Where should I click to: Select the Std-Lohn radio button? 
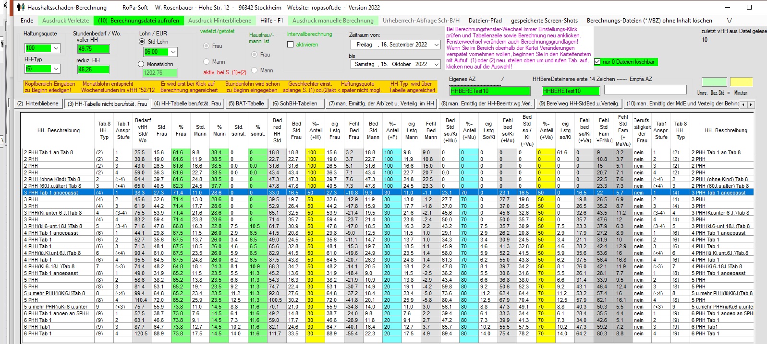coord(142,42)
